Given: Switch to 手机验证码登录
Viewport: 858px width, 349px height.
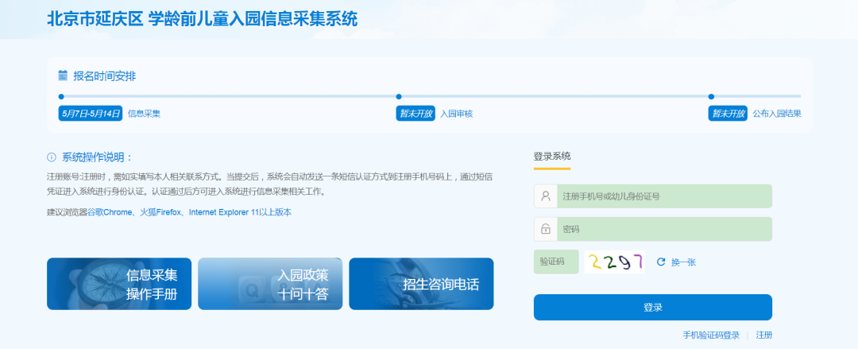Looking at the screenshot, I should [711, 335].
